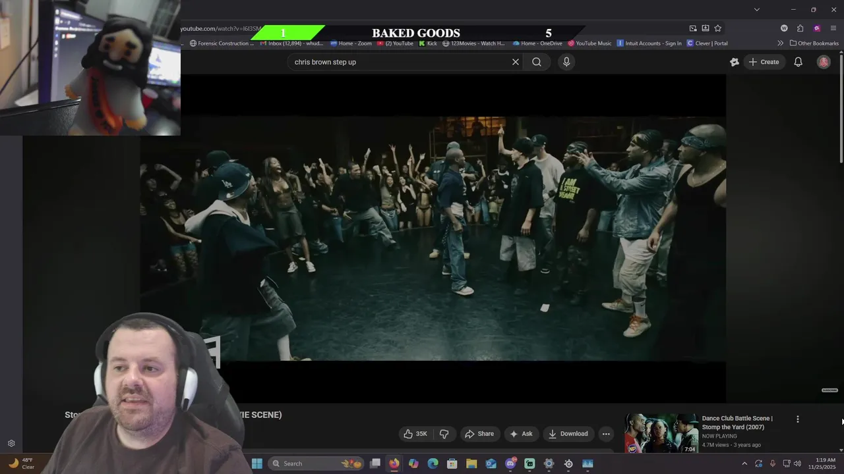Show hidden system tray icons

pos(745,463)
